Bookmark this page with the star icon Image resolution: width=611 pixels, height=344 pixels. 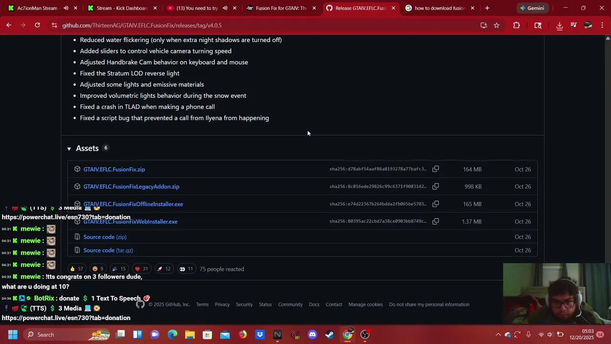[x=496, y=25]
